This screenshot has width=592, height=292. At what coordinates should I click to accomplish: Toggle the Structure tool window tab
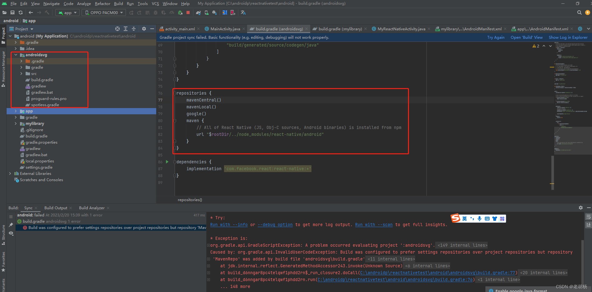point(3,235)
